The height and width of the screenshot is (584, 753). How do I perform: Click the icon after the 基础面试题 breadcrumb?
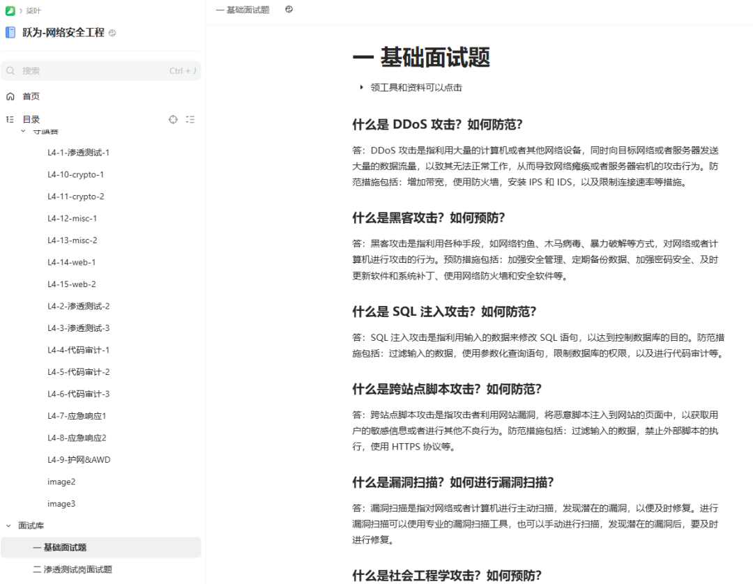[x=289, y=9]
